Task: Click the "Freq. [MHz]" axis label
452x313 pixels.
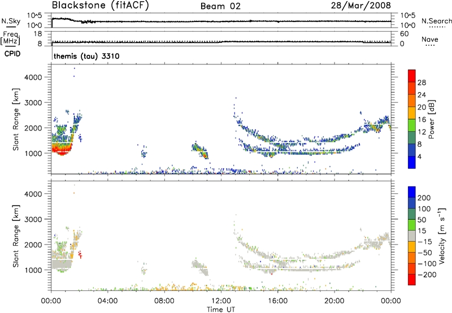Action: click(10, 38)
